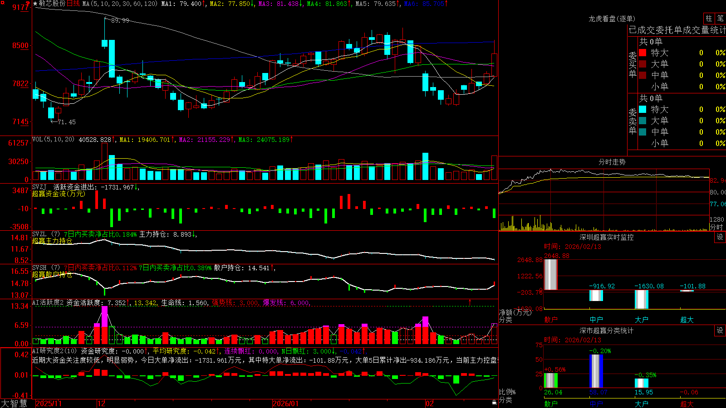Click the 9177 top price axis value
Viewport: 726px width, 408px height.
pyautogui.click(x=20, y=7)
